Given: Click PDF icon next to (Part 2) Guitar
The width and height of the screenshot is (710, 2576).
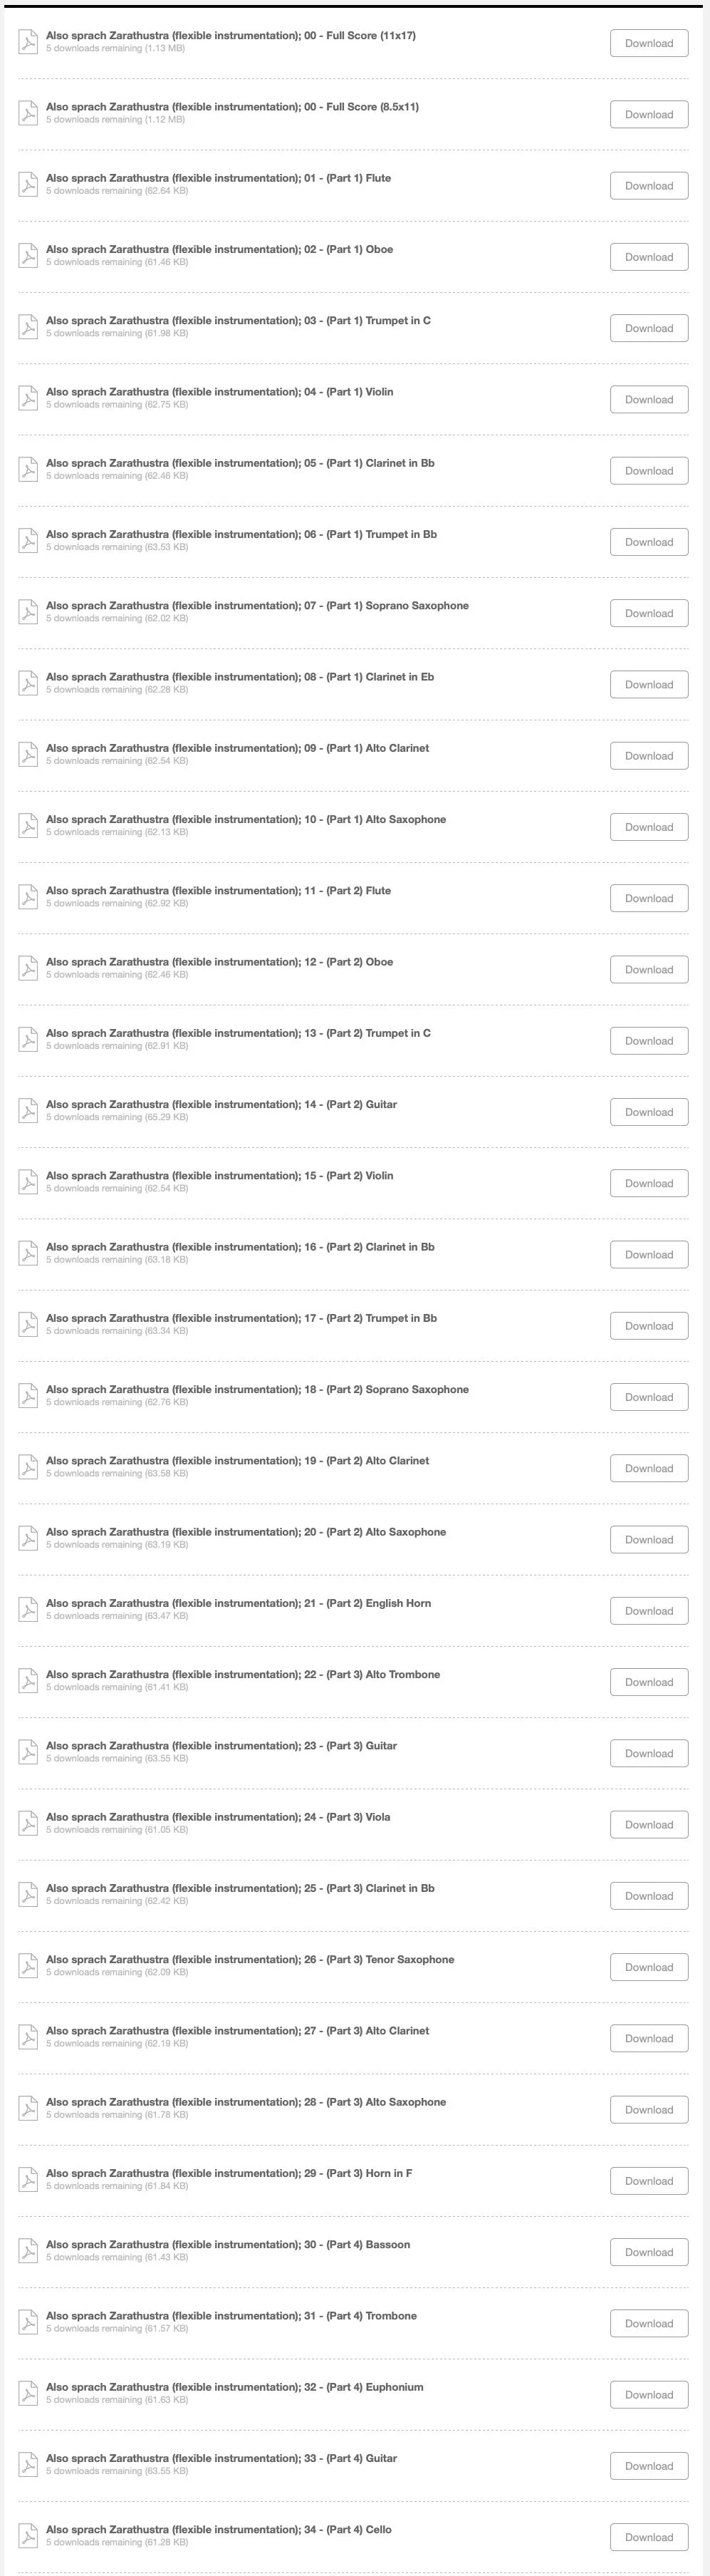Looking at the screenshot, I should (29, 1111).
